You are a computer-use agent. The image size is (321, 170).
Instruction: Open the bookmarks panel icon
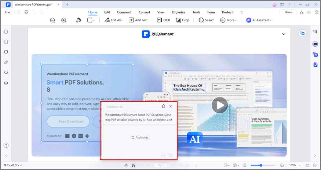click(x=6, y=42)
